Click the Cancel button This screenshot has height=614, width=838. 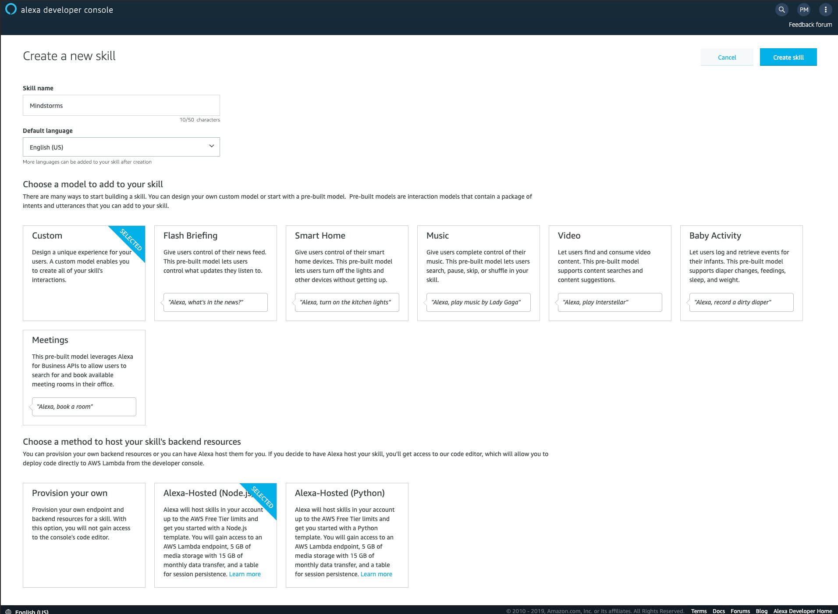tap(727, 57)
